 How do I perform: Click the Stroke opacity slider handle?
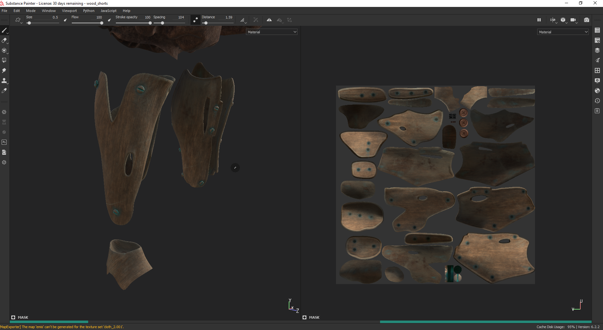150,23
